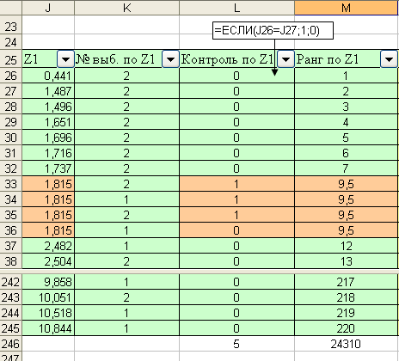Click cell with value 1,737
Image resolution: width=399 pixels, height=361 pixels.
pos(48,168)
